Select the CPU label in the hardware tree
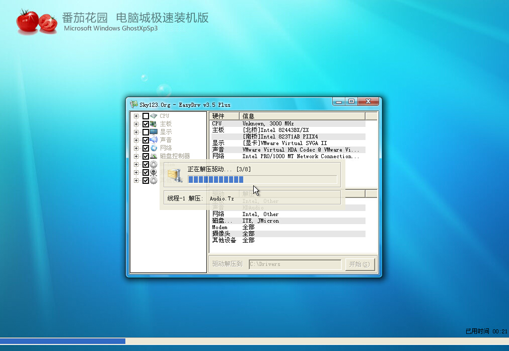 pos(164,116)
